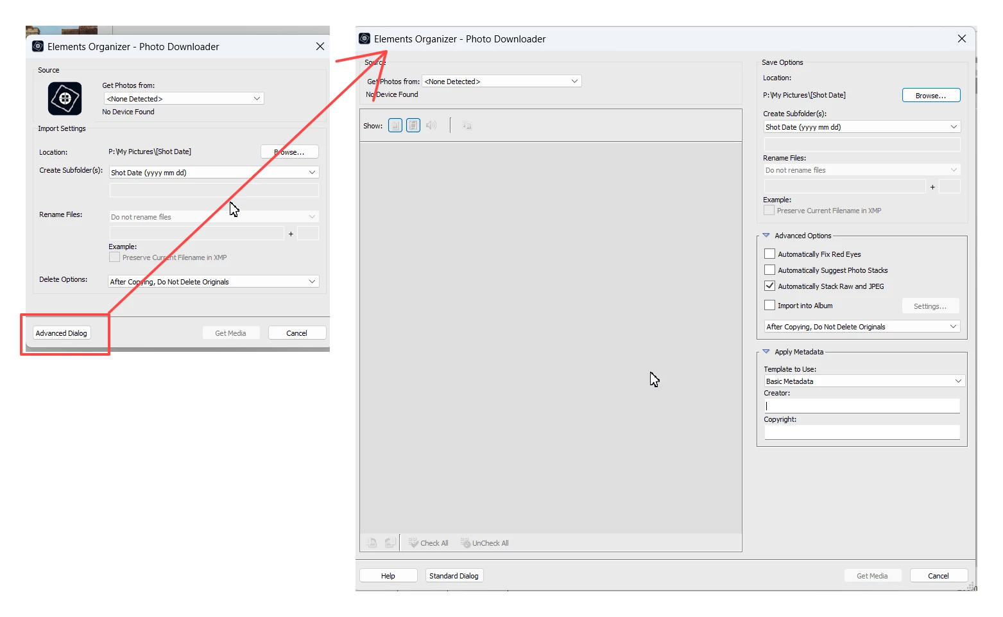
Task: Toggle Preserve Current Filename in advanced dialog
Action: 769,211
